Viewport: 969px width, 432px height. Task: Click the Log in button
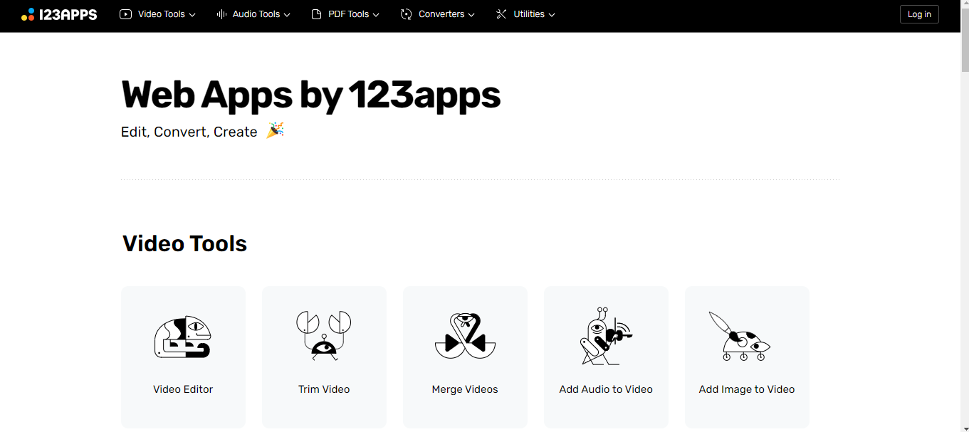(x=919, y=14)
